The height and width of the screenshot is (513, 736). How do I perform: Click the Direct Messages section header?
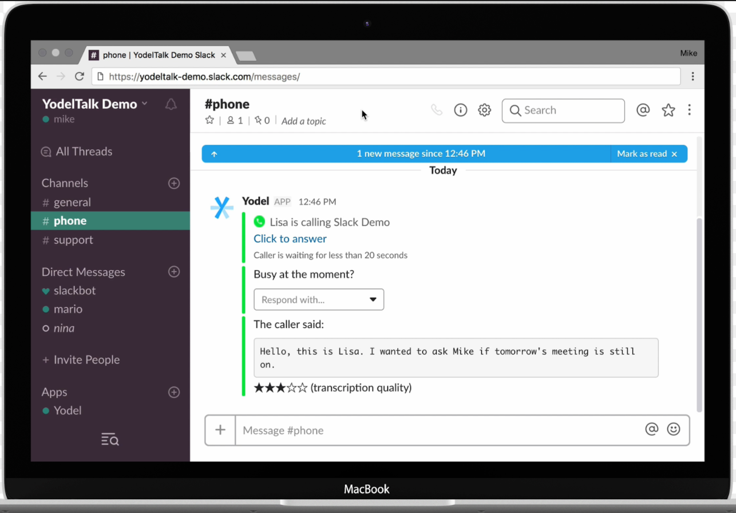[83, 272]
